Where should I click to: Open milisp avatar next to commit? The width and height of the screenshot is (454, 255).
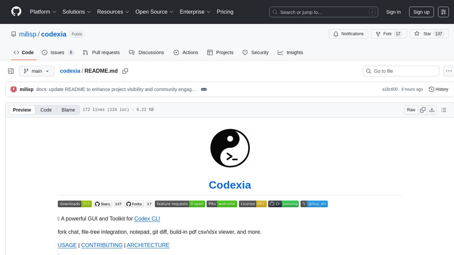14,89
